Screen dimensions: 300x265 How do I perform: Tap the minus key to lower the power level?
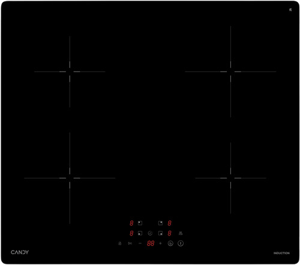click(140, 243)
